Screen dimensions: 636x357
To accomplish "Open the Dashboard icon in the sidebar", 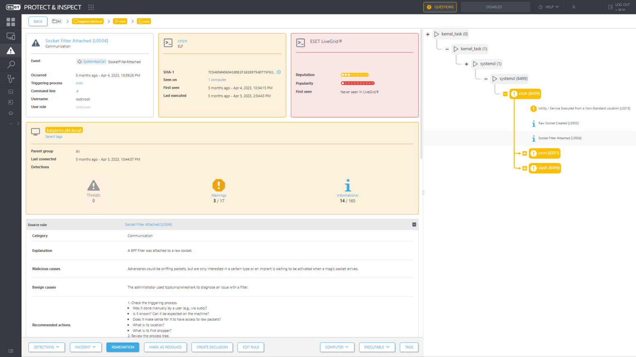I will pyautogui.click(x=11, y=22).
